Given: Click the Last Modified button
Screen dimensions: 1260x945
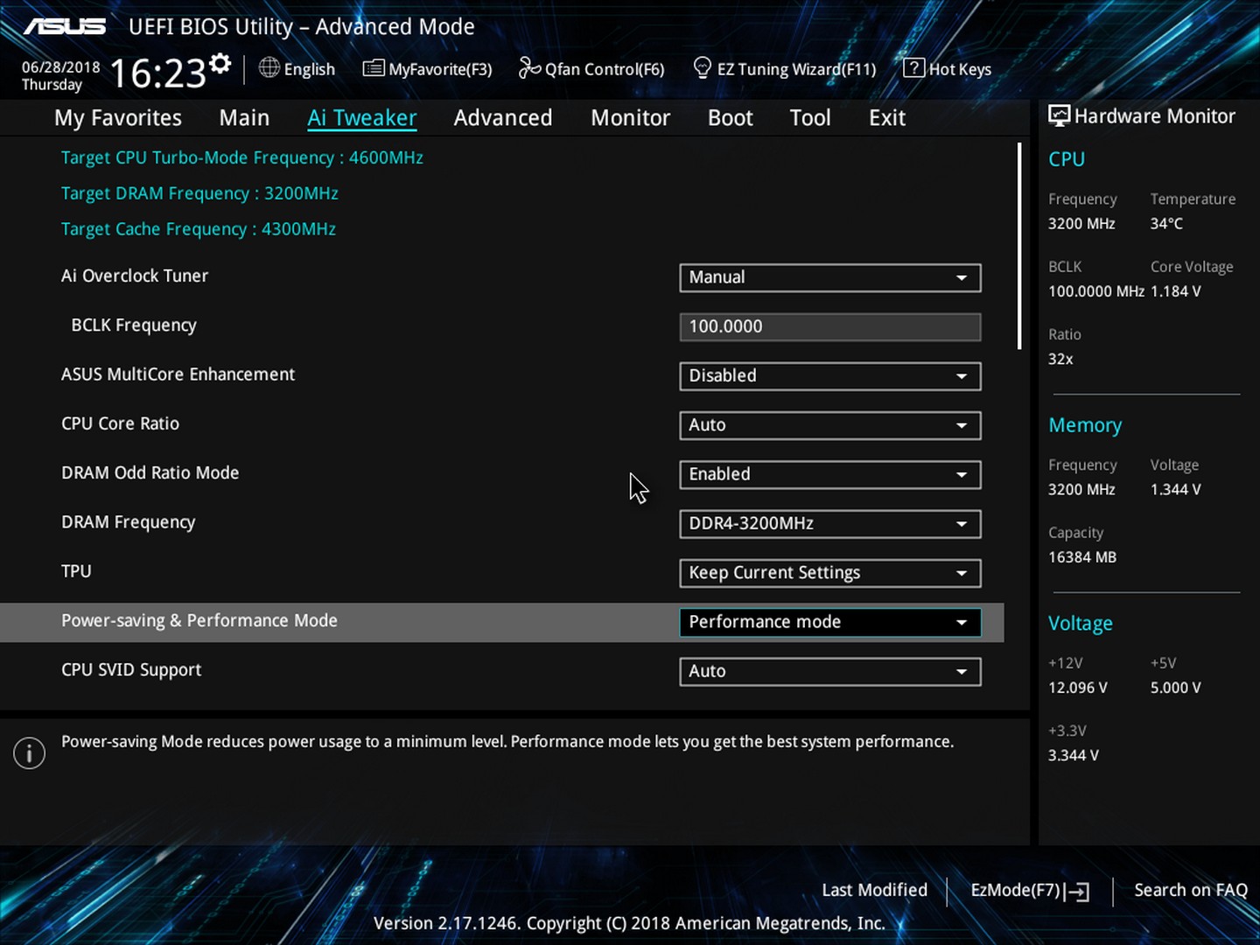Looking at the screenshot, I should point(874,890).
